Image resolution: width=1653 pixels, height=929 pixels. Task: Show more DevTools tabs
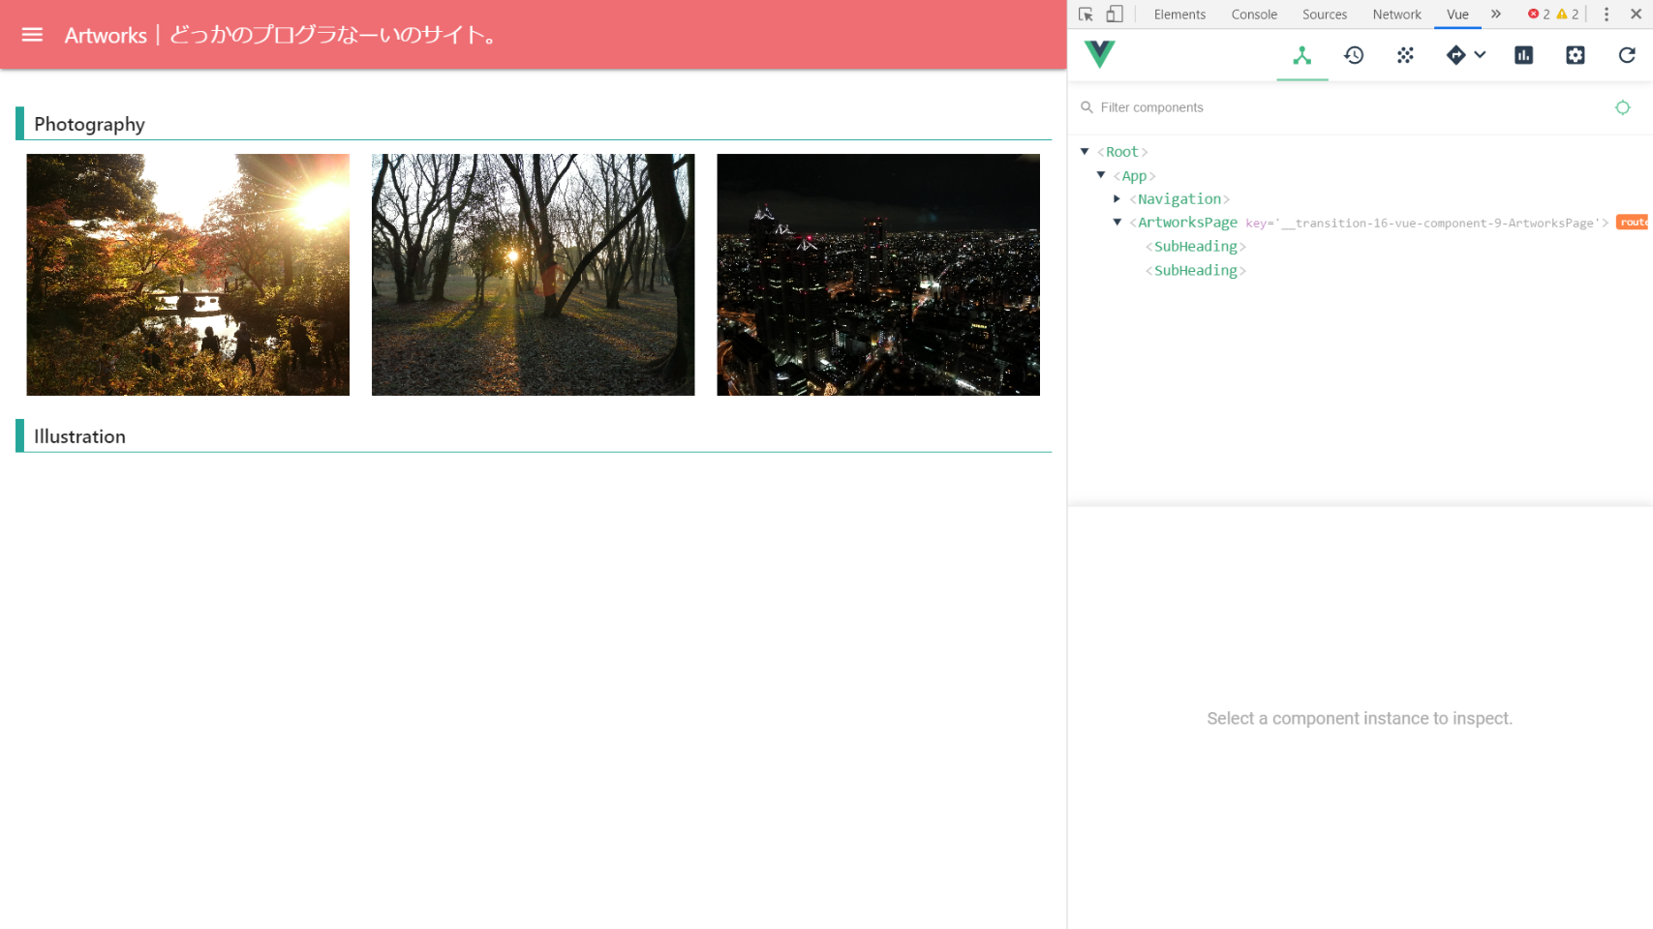coord(1495,15)
